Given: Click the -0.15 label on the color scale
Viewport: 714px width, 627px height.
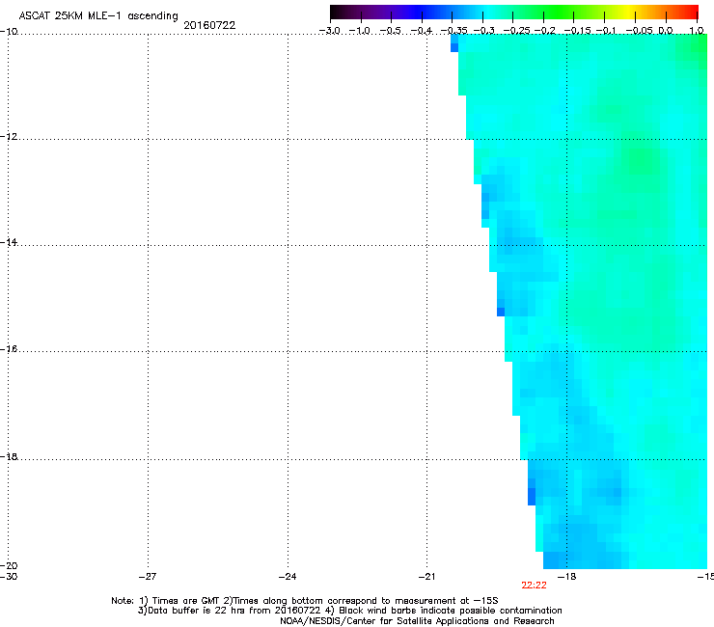Looking at the screenshot, I should tap(577, 31).
